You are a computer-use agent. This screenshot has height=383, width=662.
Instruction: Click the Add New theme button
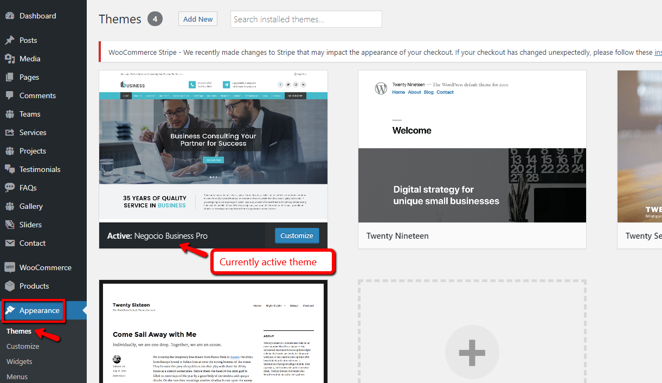tap(198, 19)
